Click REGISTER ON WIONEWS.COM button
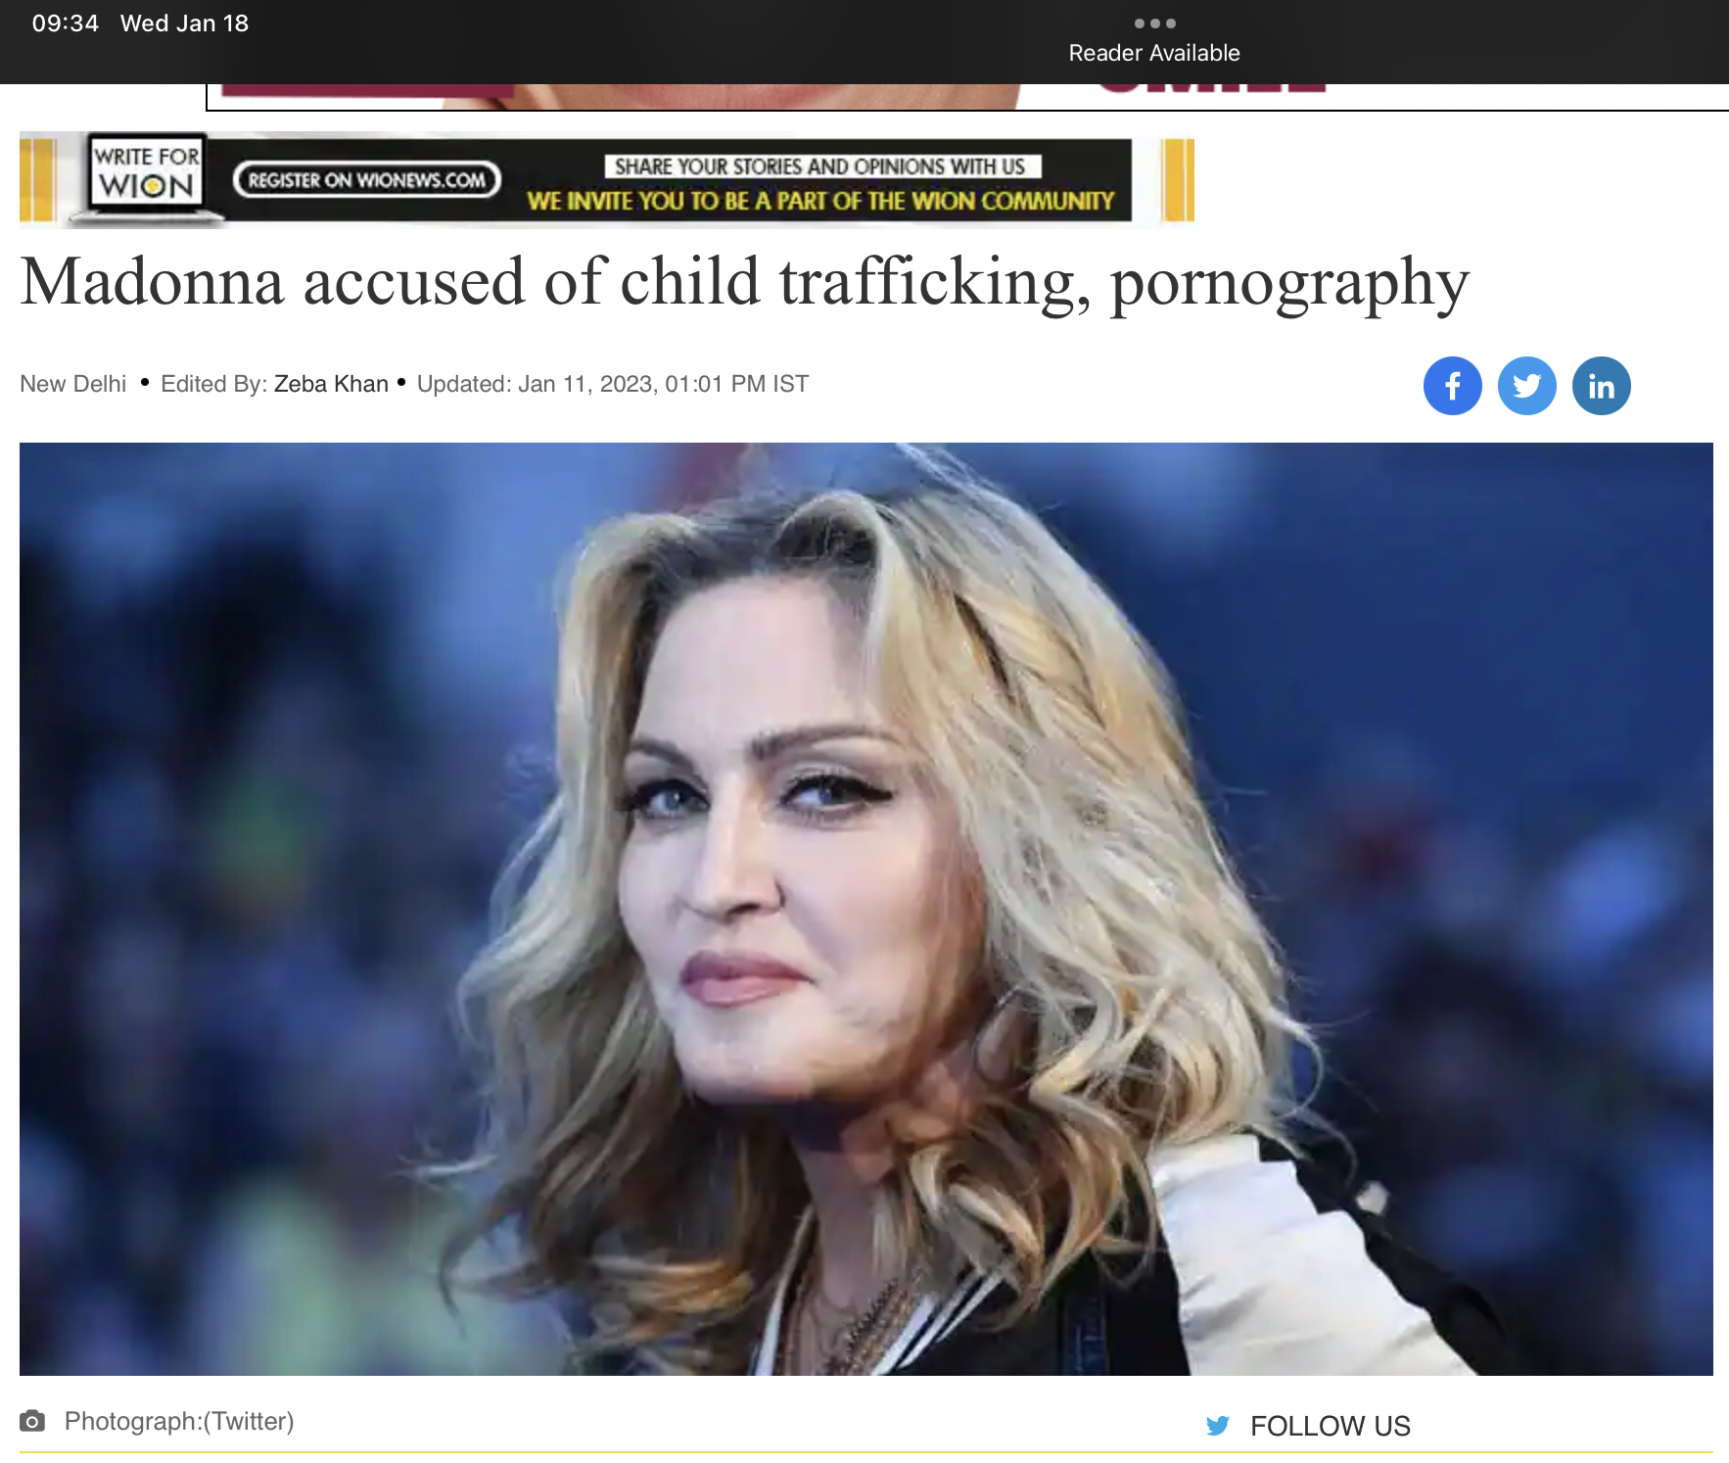Viewport: 1729px width, 1463px height. tap(367, 180)
